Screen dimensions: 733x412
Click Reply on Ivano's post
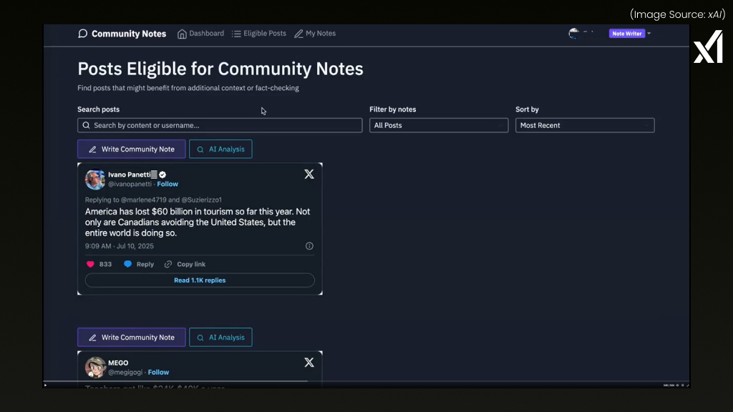[139, 265]
